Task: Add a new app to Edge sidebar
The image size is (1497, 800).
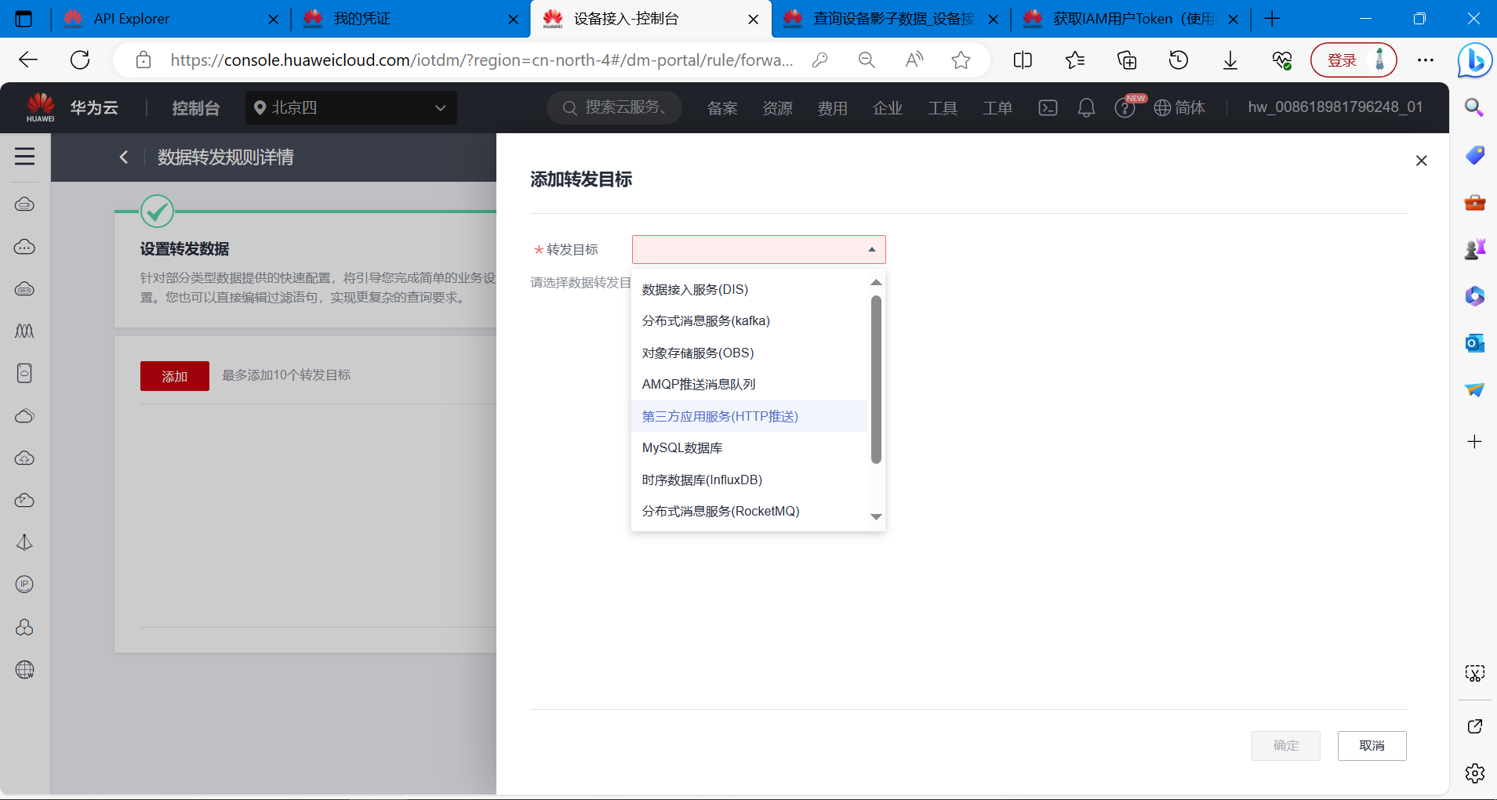Action: [x=1474, y=442]
